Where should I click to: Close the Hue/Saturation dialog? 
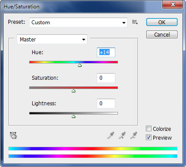[173, 4]
